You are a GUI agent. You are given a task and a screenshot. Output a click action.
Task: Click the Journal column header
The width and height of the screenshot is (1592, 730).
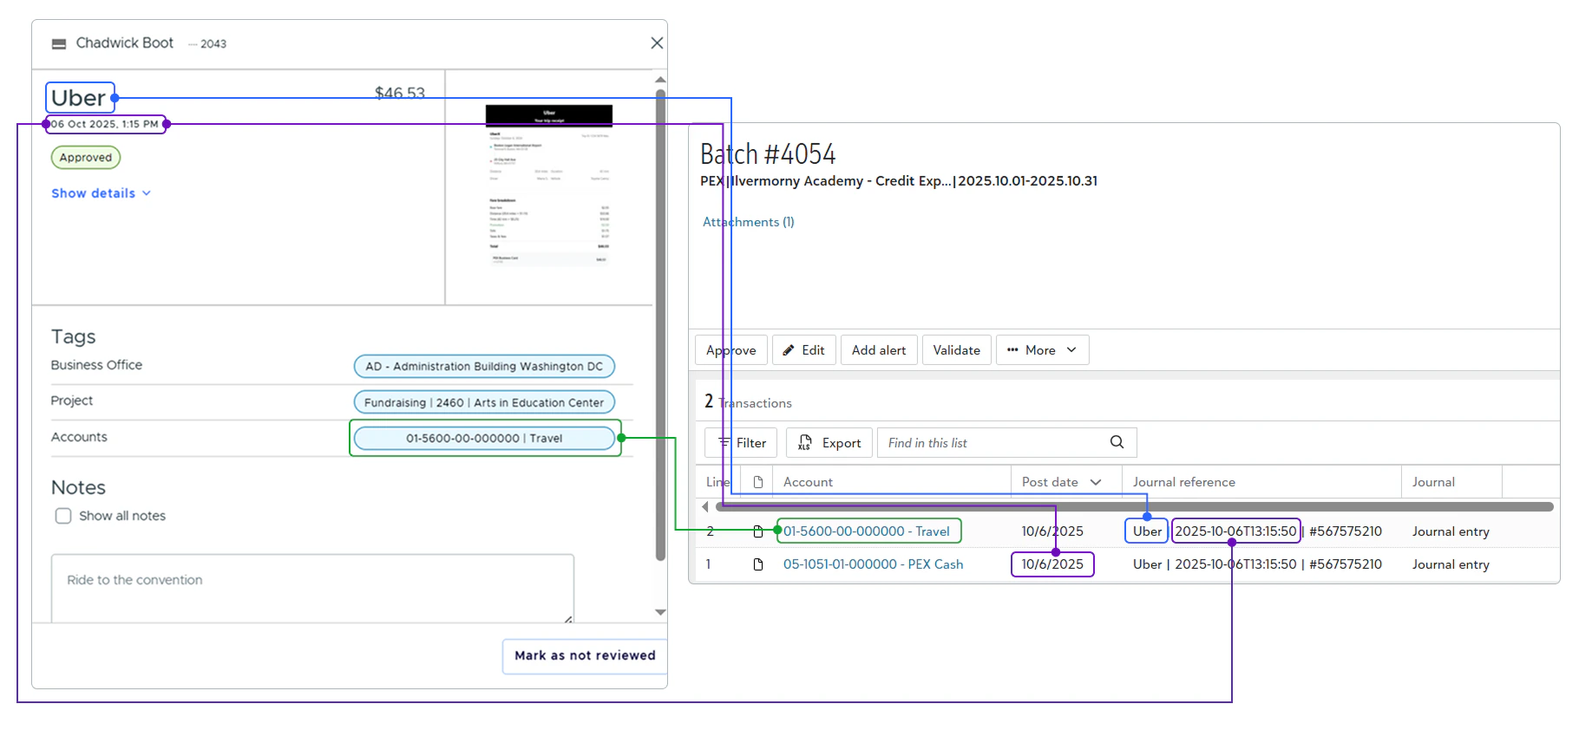point(1433,482)
